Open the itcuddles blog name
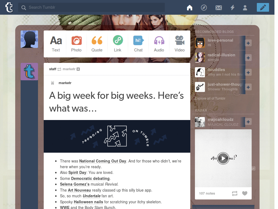 (x=216, y=70)
